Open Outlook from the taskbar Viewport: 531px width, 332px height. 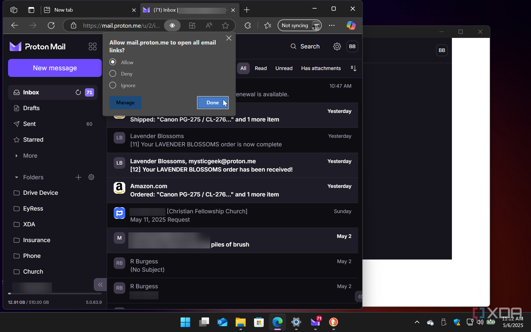(222, 322)
